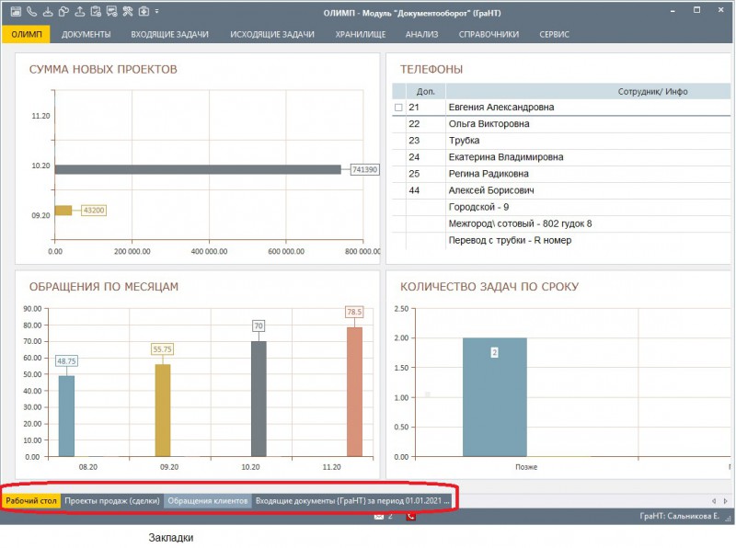
Task: Switch to Проекты продаж (сделки) tab
Action: [x=112, y=501]
